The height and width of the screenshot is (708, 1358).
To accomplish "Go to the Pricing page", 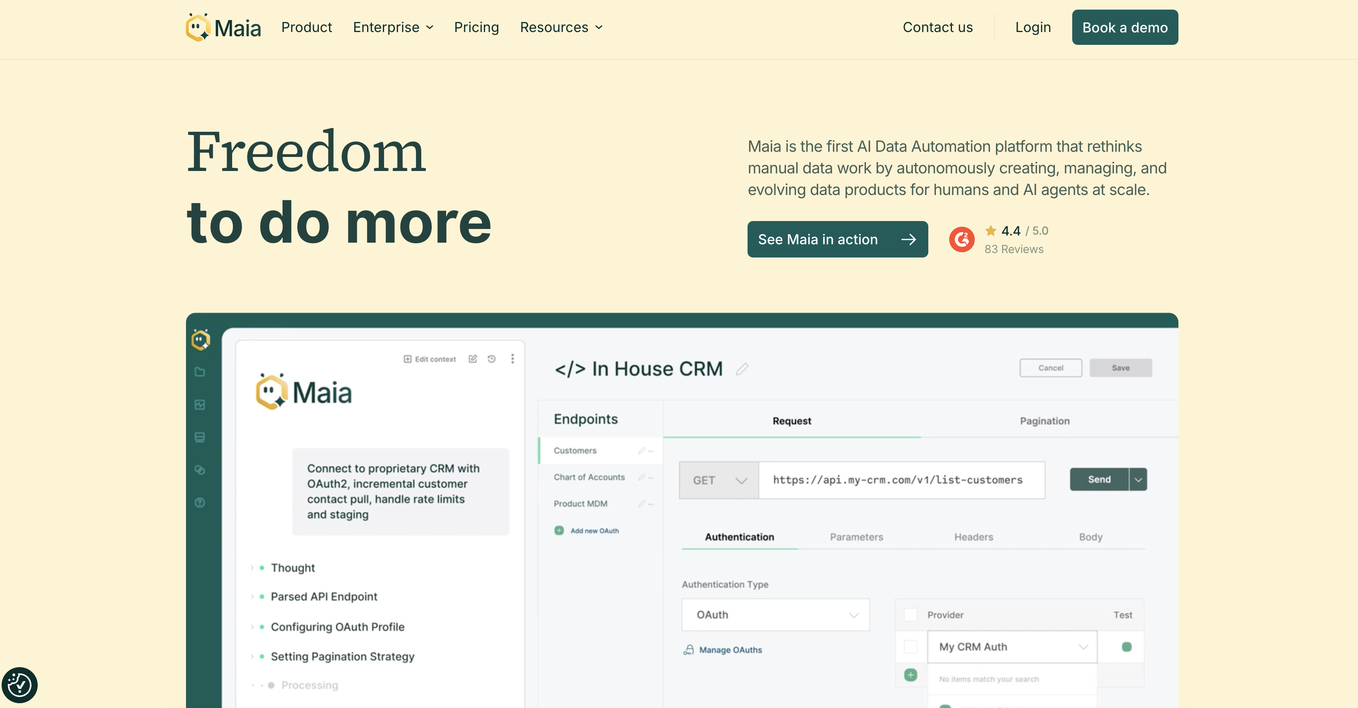I will point(477,27).
